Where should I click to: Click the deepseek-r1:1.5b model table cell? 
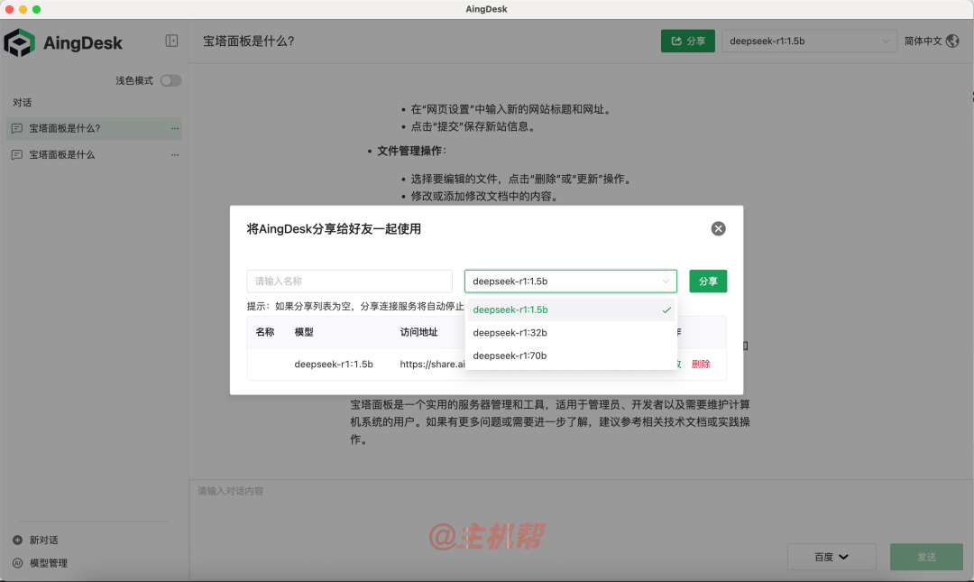[334, 365]
